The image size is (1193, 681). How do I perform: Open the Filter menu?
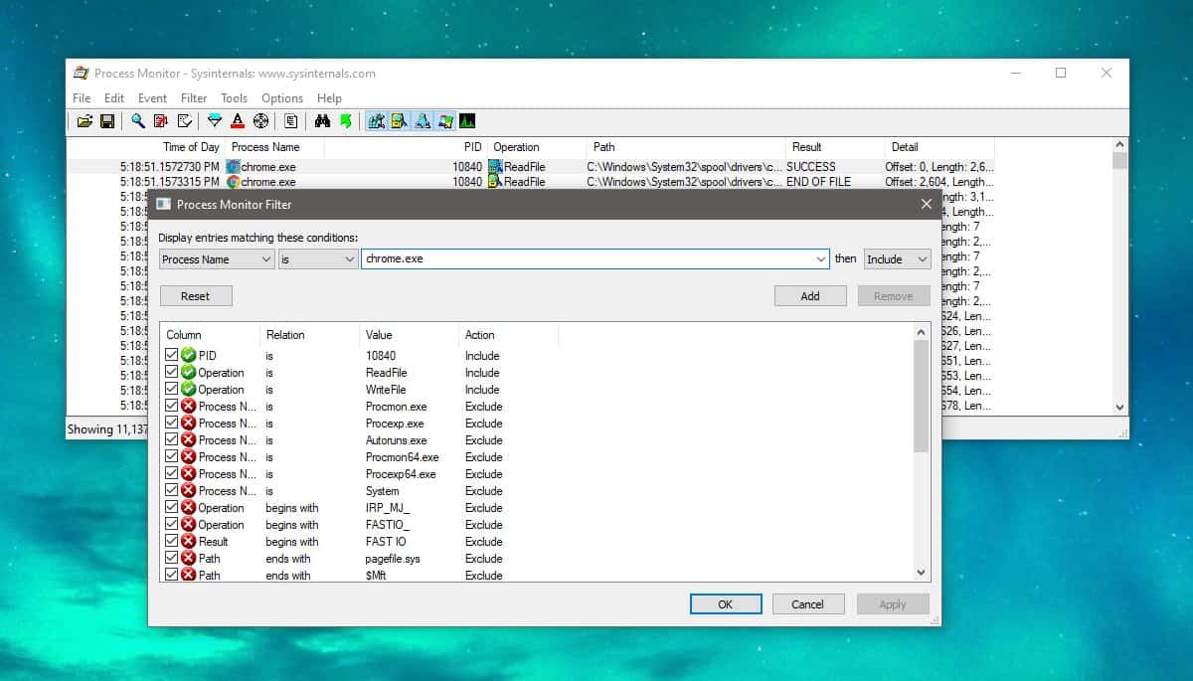pos(194,97)
